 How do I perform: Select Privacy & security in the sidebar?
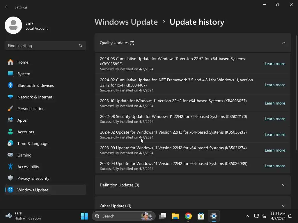tap(45, 178)
